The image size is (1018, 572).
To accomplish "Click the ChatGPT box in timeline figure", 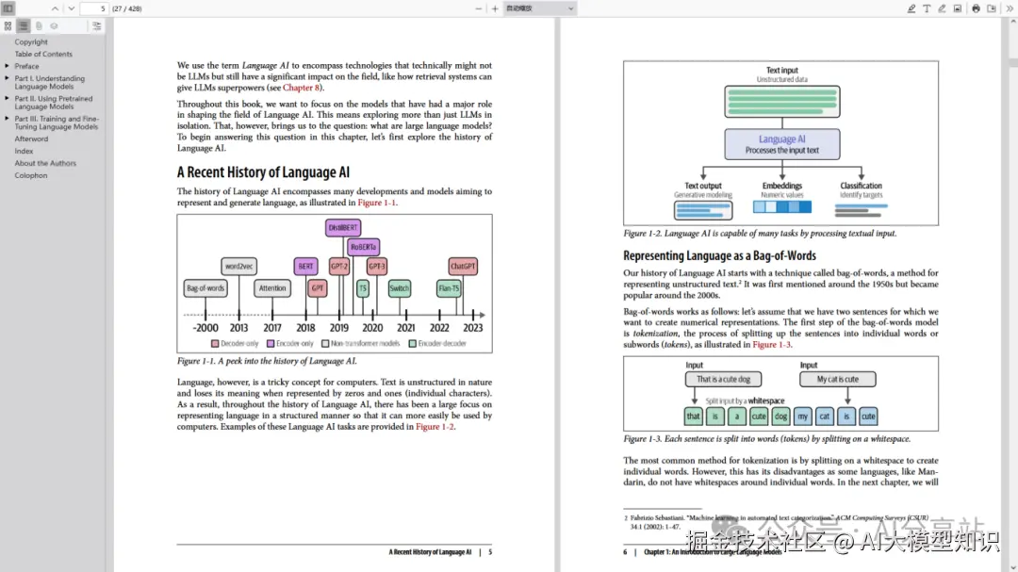I will coord(463,266).
